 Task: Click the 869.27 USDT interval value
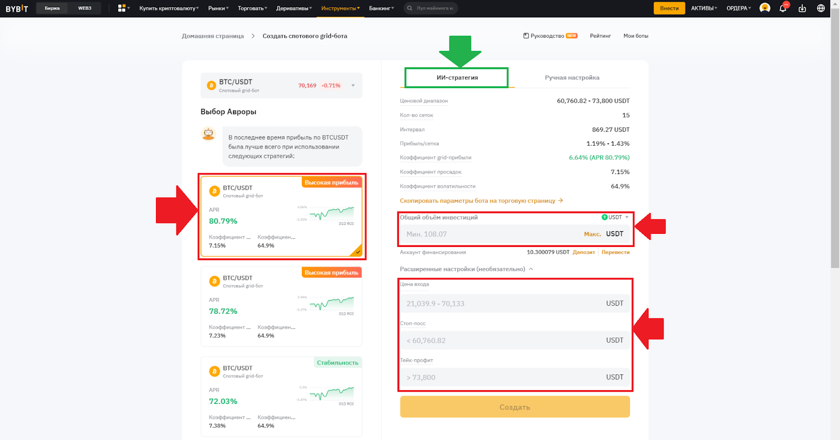[x=611, y=130]
